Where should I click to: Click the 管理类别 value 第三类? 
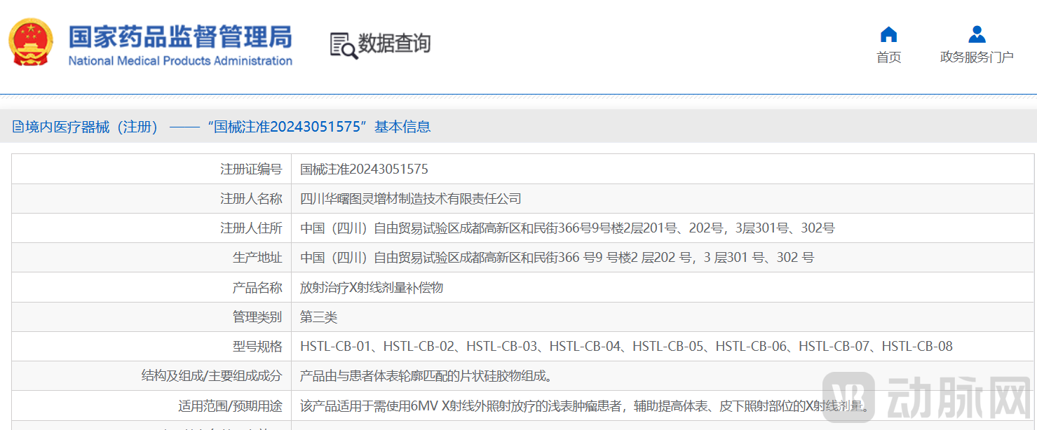(319, 316)
